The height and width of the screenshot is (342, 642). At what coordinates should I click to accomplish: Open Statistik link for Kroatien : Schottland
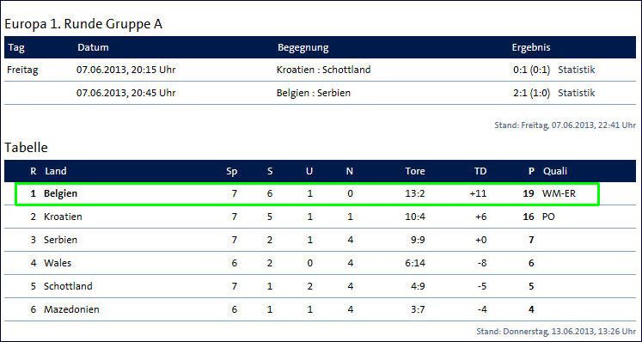click(576, 70)
